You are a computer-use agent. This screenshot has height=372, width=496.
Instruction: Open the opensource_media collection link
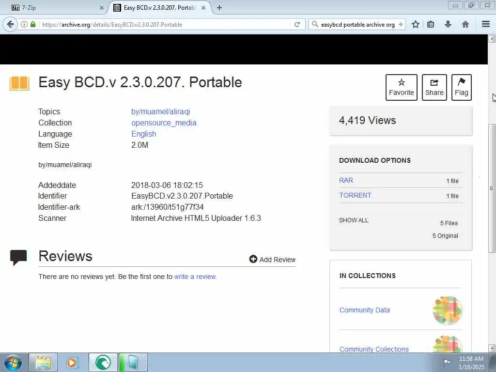(164, 123)
